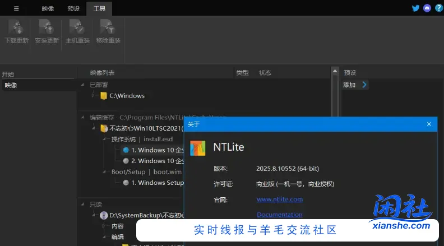Image resolution: width=444 pixels, height=246 pixels.
Task: Switch to the 预设 tab
Action: click(x=73, y=9)
